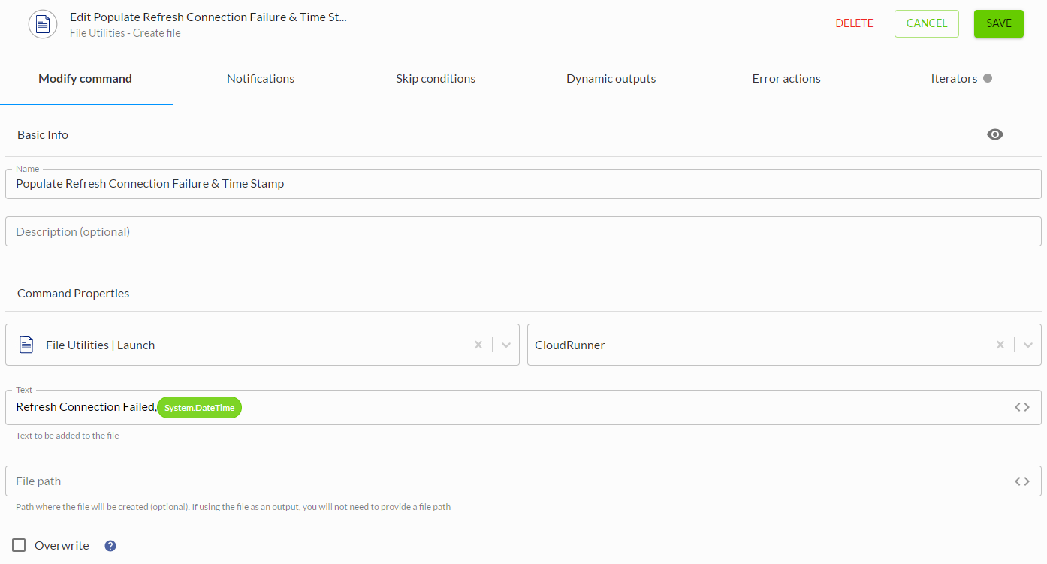
Task: Select the Dynamic outputs tab
Action: coord(611,79)
